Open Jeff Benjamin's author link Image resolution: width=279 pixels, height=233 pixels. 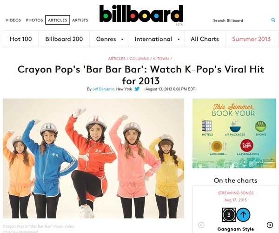pos(103,89)
